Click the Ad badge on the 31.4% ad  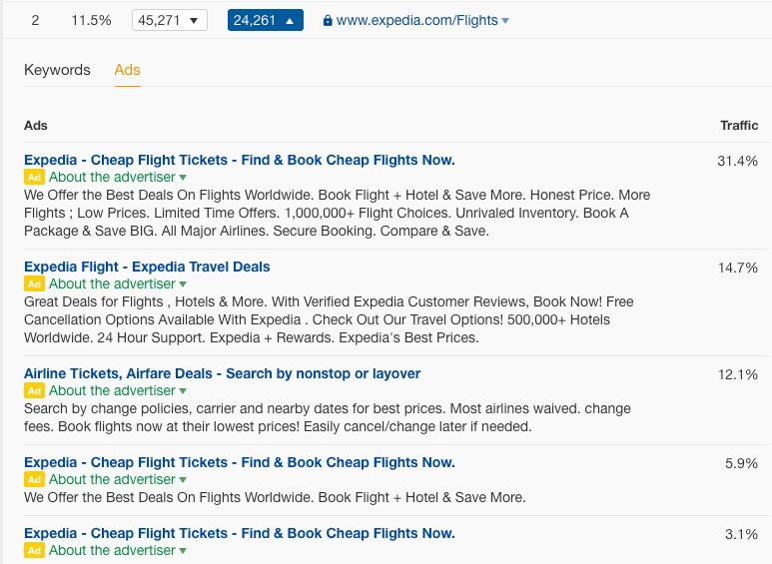pos(34,177)
